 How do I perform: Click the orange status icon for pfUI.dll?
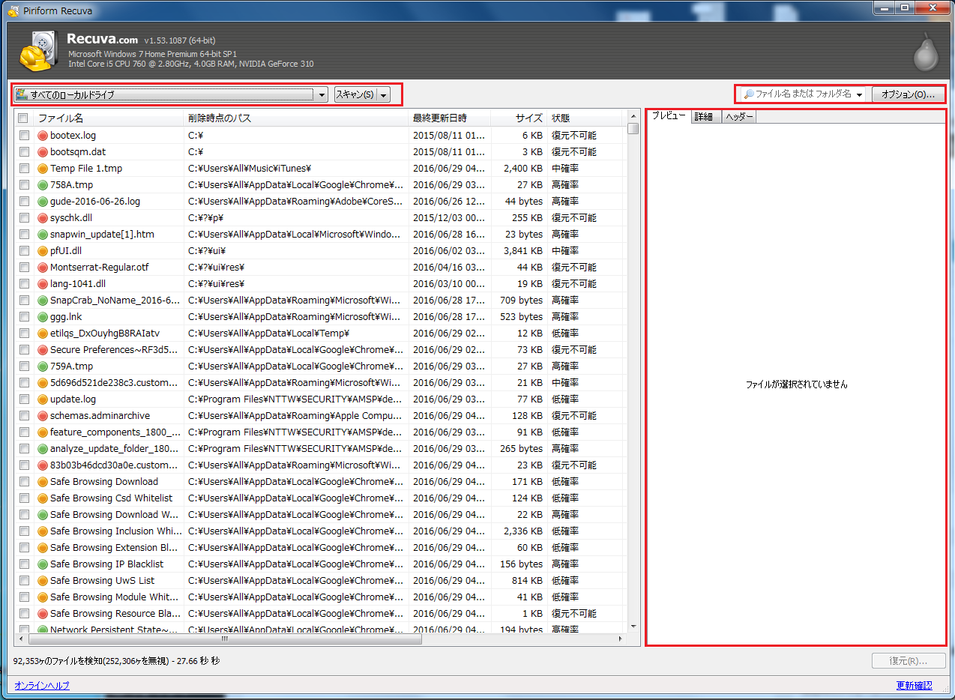pyautogui.click(x=43, y=251)
